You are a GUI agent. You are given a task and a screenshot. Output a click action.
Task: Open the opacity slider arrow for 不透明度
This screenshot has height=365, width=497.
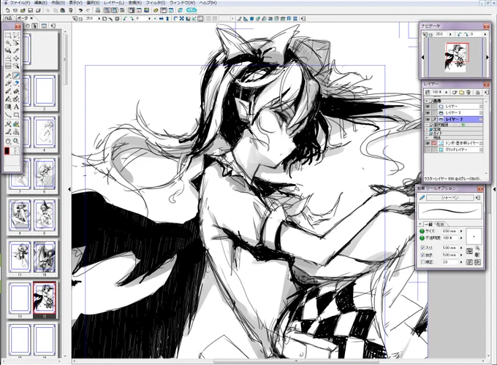(461, 238)
